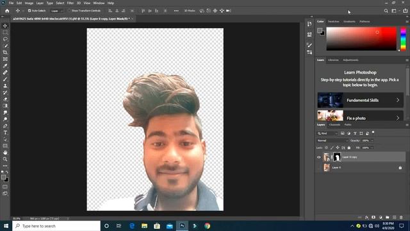Expand the Fundamental Skills chevron
The height and width of the screenshot is (231, 410).
click(397, 100)
